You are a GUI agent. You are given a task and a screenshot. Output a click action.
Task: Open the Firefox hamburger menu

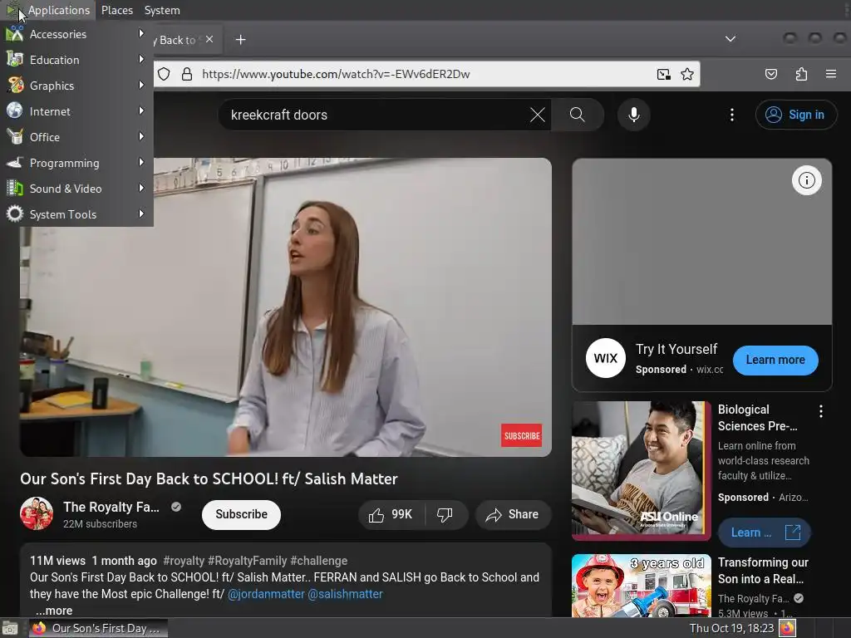(831, 74)
